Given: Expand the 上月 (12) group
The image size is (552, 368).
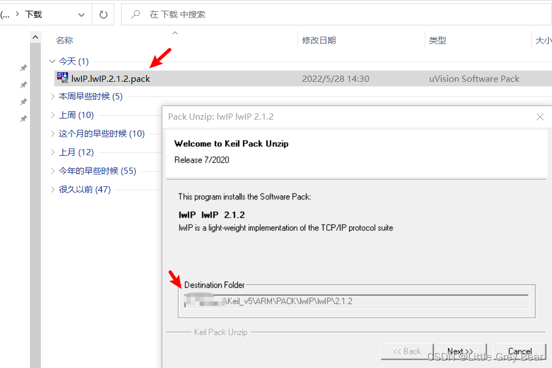Looking at the screenshot, I should 53,152.
